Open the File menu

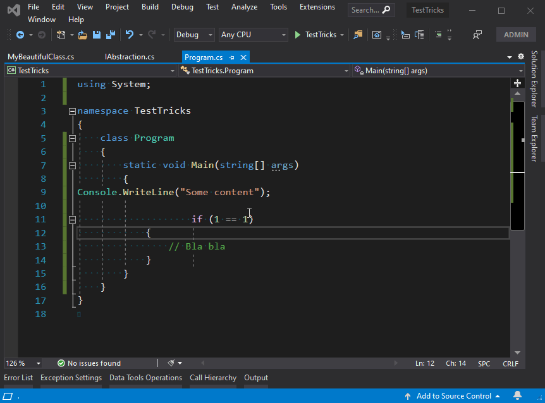point(34,7)
